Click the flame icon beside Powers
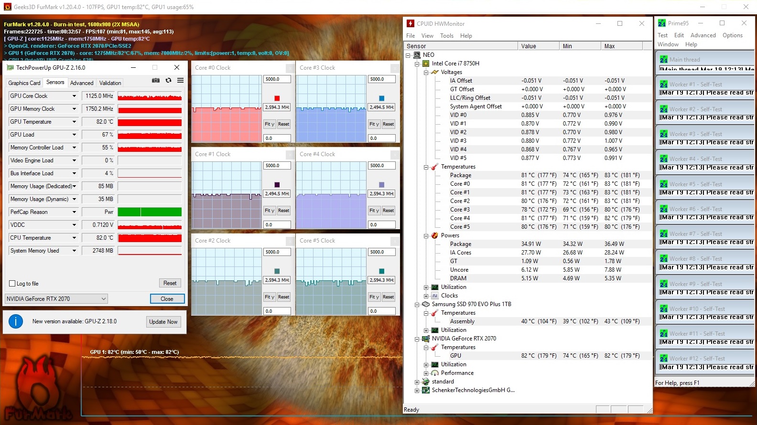 click(x=435, y=235)
